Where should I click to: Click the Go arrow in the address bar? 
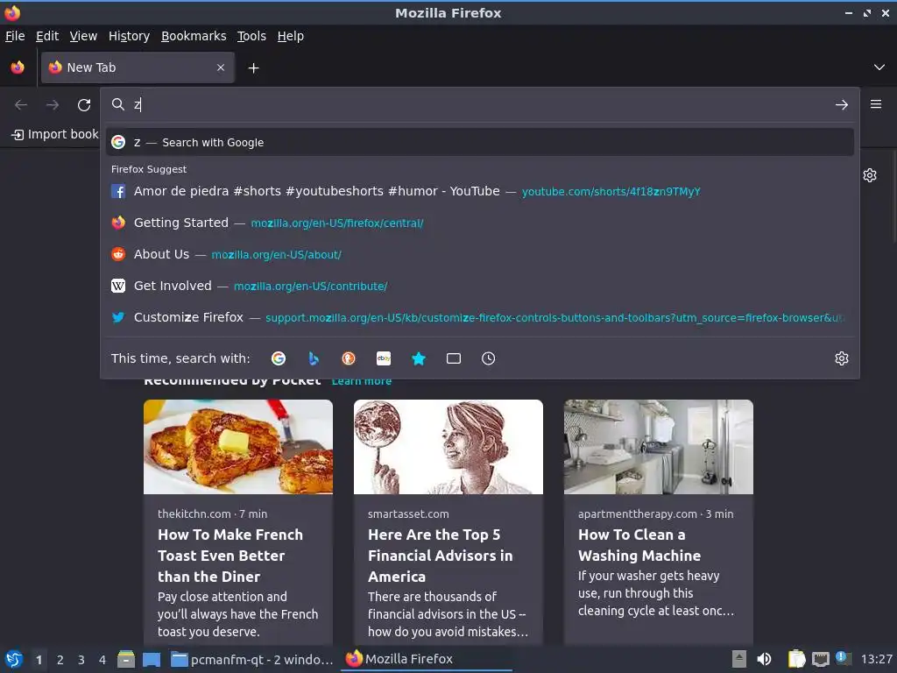(x=842, y=105)
